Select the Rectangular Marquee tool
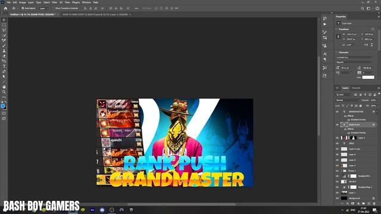 (4, 25)
